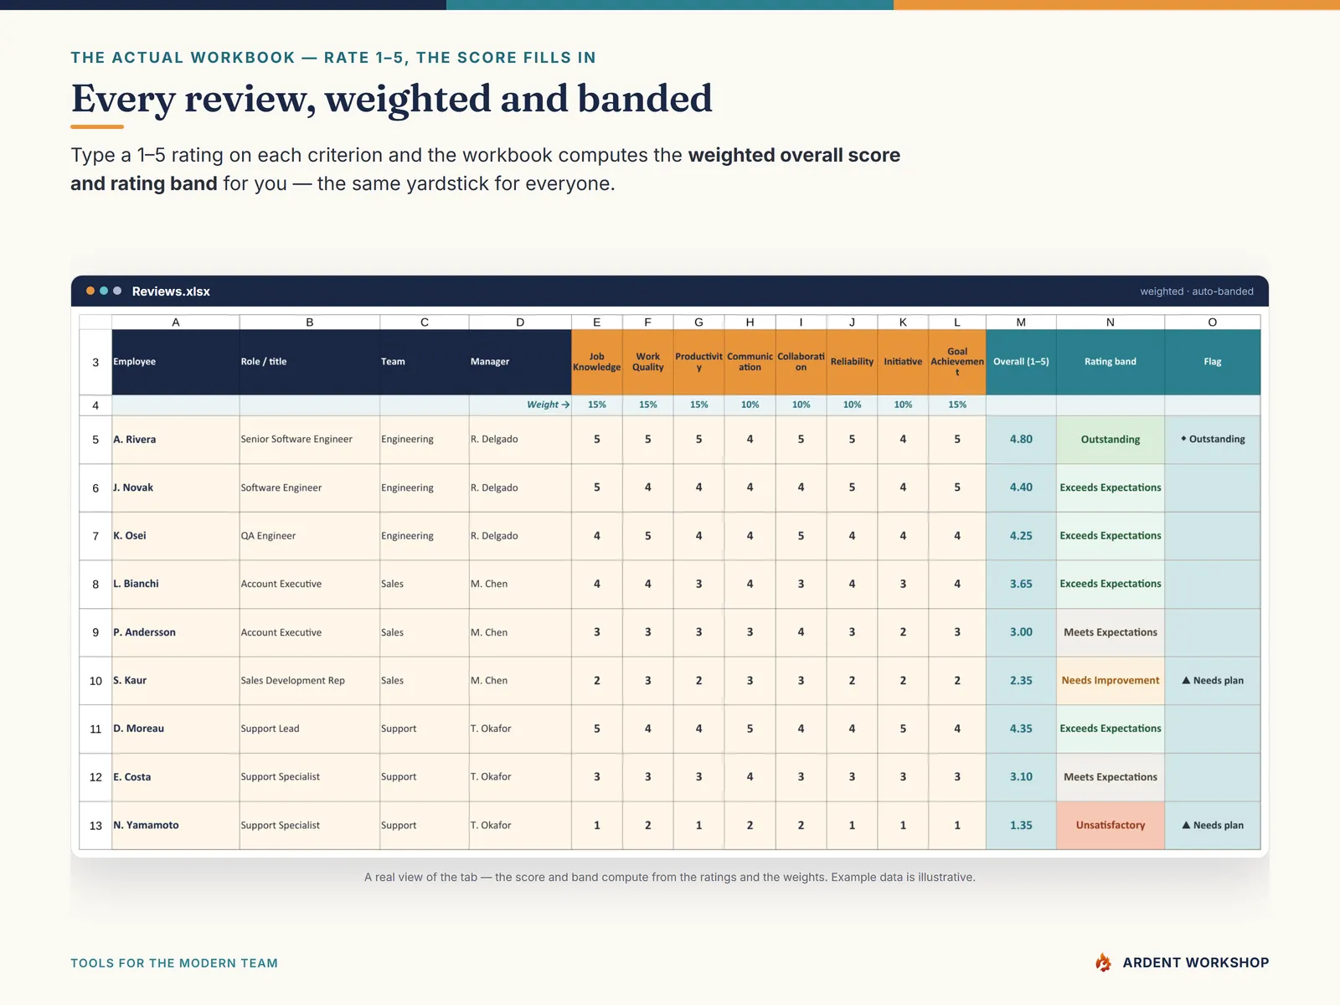Click overall score 2.35 cell
This screenshot has width=1340, height=1005.
click(1021, 681)
